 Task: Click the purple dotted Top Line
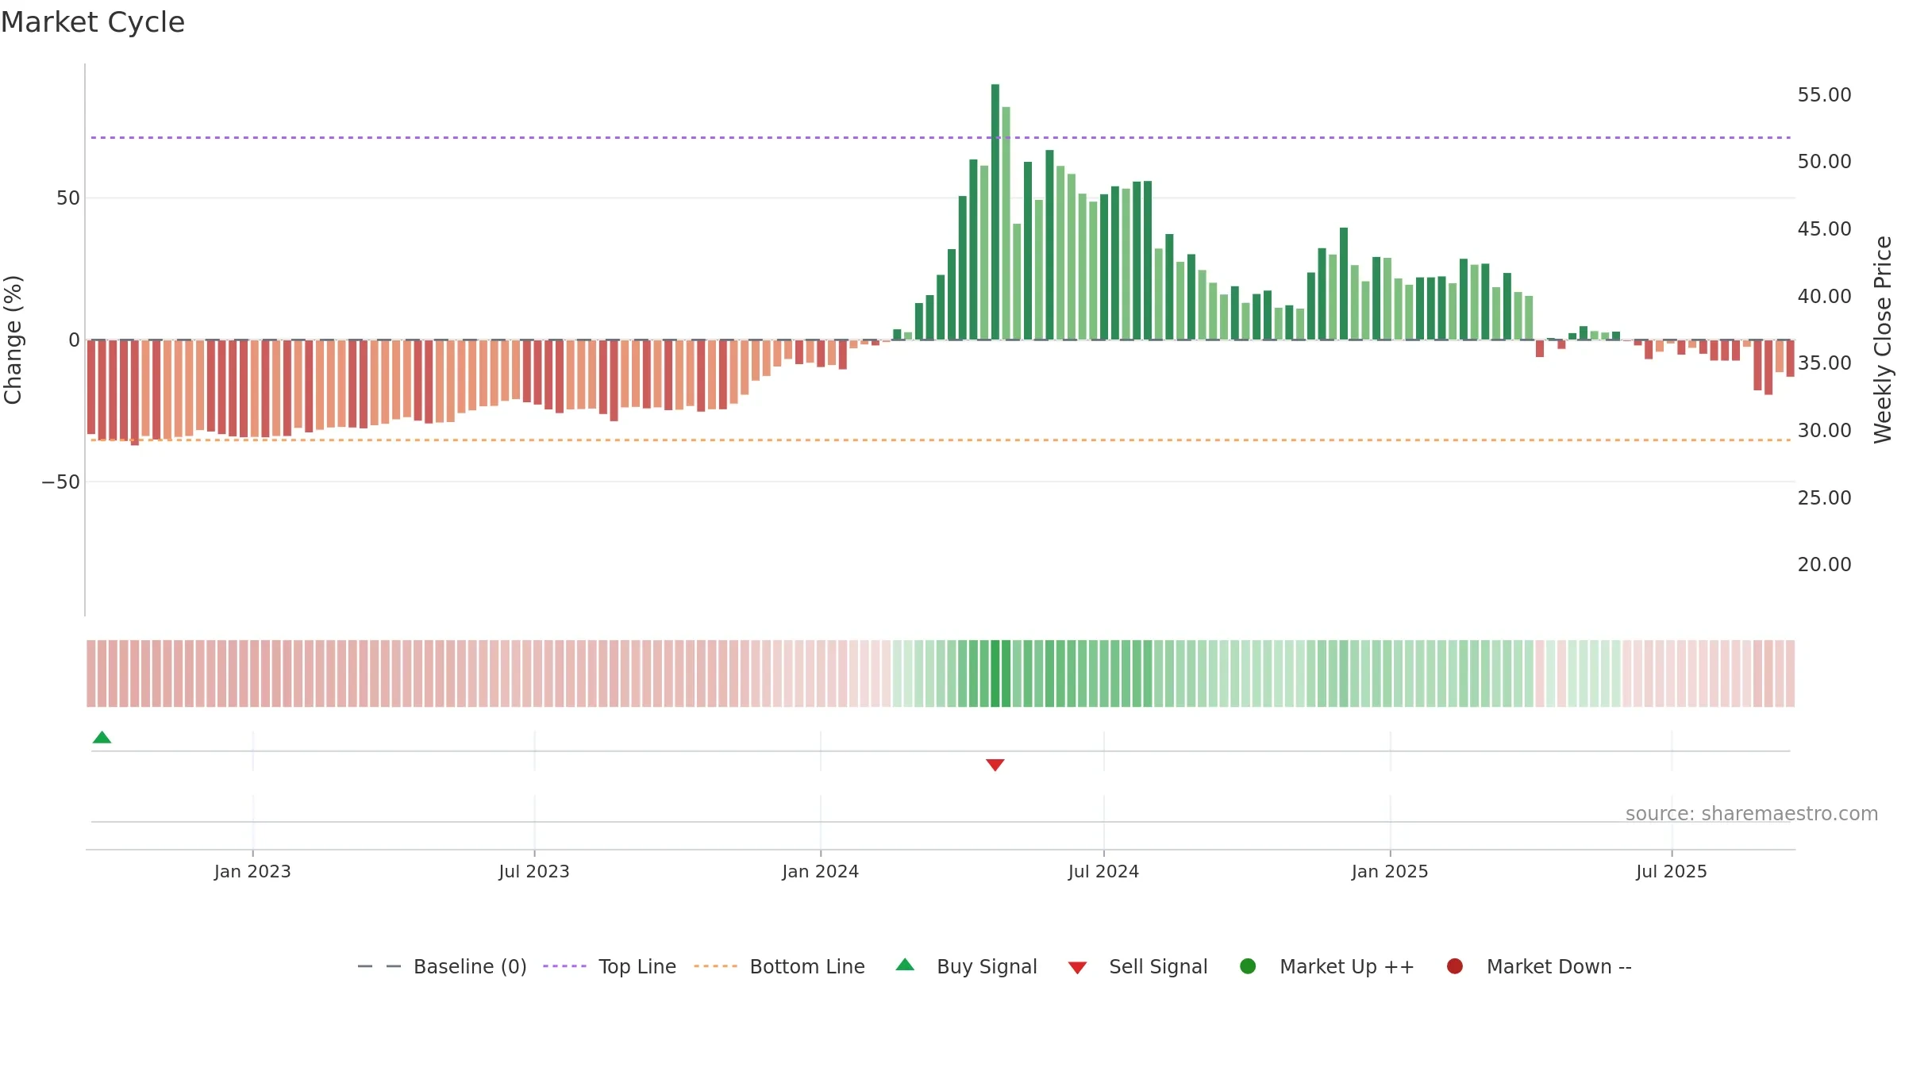pyautogui.click(x=941, y=137)
